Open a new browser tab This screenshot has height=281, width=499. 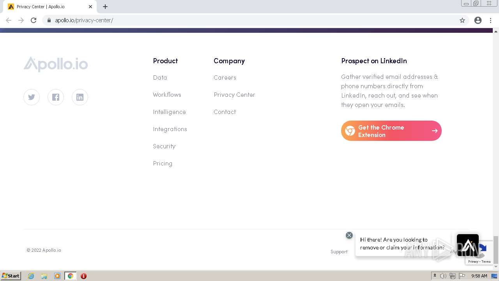tap(105, 7)
